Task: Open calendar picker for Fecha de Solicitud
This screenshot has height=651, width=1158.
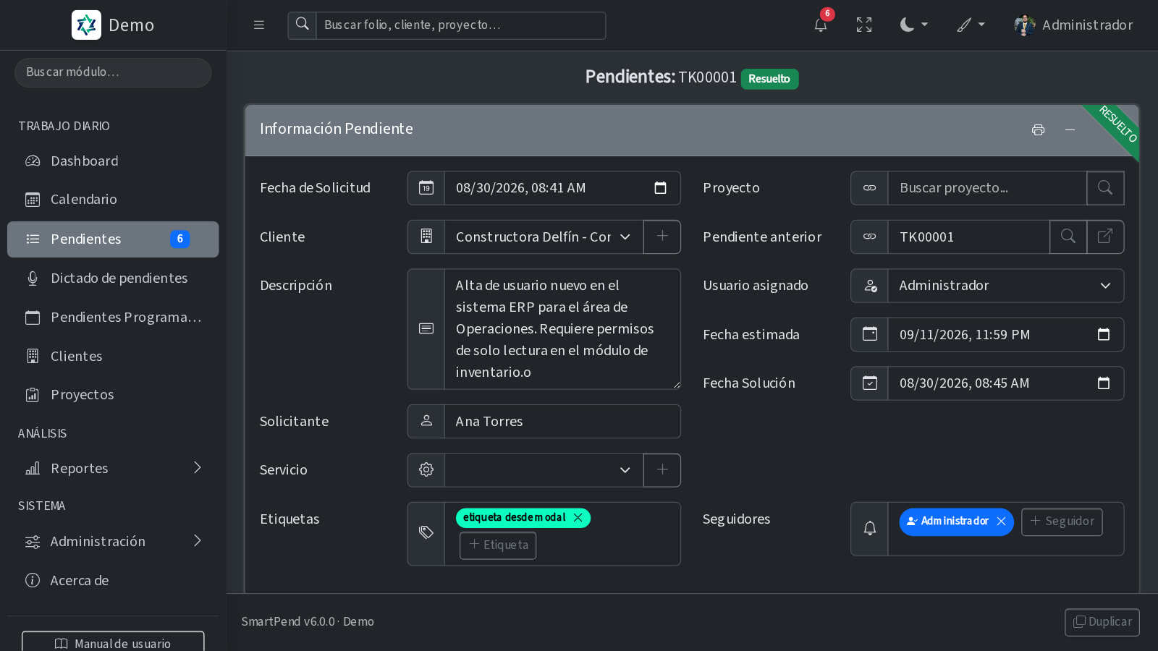Action: 660,188
